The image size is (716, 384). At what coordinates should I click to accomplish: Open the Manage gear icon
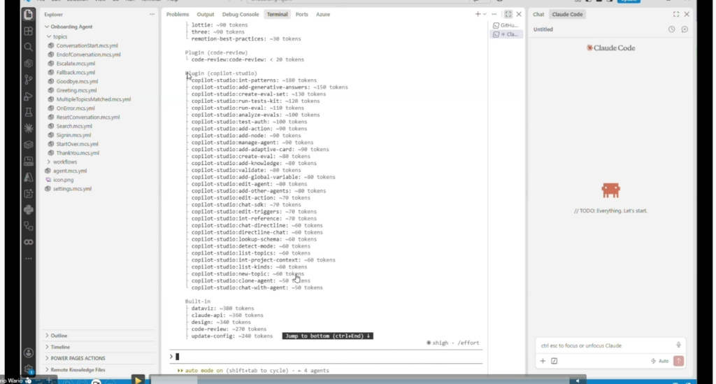28,369
